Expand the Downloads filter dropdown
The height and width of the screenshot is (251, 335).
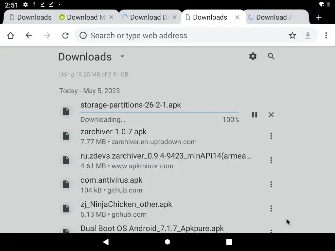pos(122,56)
